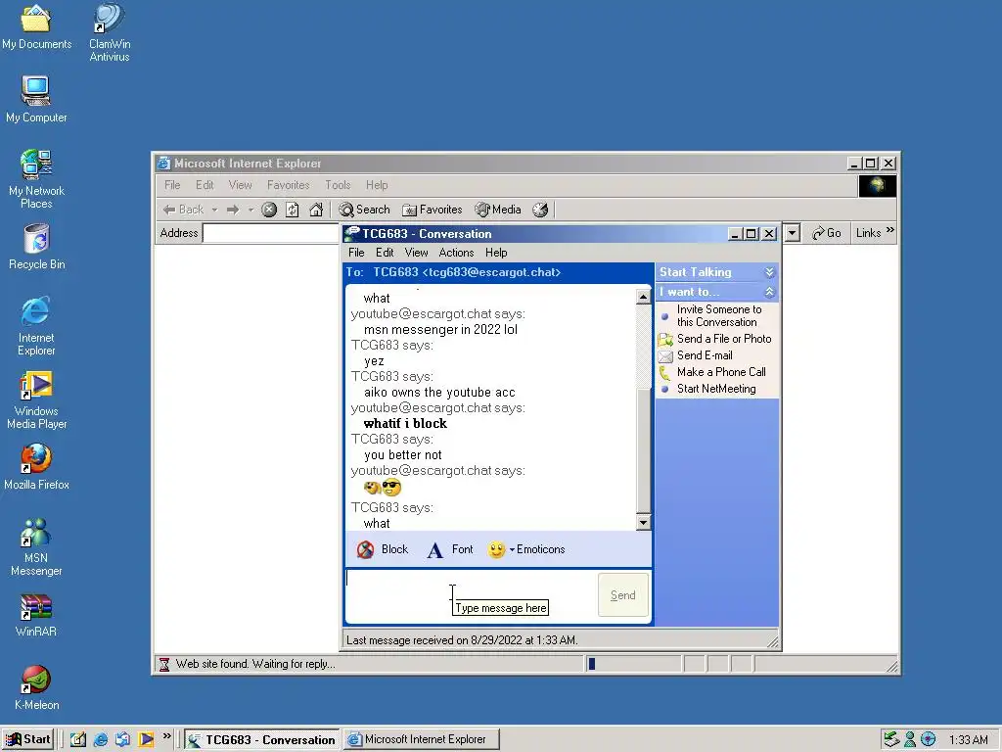Open WinRAR desktop shortcut
Viewport: 1002px width, 752px height.
(x=36, y=615)
